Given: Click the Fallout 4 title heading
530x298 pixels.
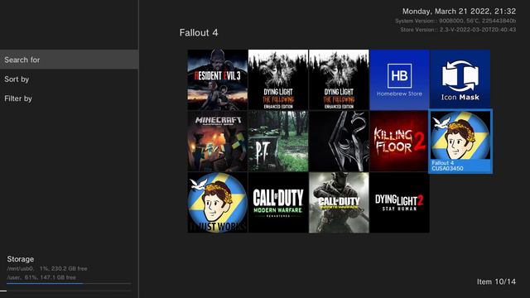Looking at the screenshot, I should pyautogui.click(x=199, y=33).
